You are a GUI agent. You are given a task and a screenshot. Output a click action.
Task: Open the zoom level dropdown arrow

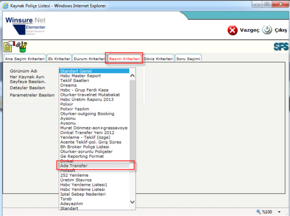click(279, 212)
